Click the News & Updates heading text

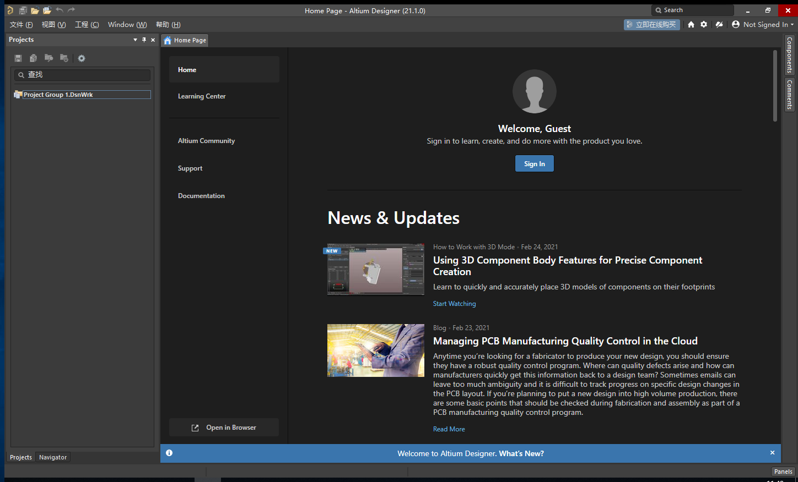click(x=393, y=218)
